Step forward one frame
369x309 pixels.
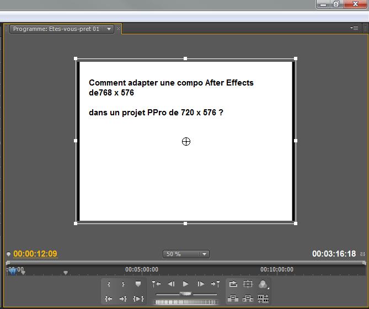[x=201, y=284]
